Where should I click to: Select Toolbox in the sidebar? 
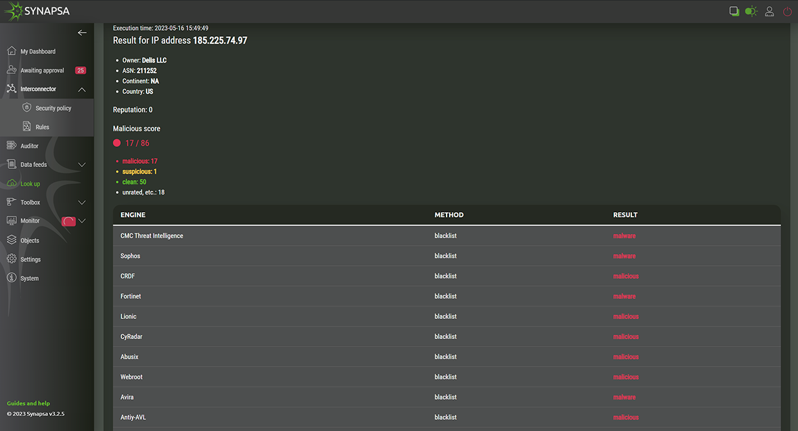[30, 203]
